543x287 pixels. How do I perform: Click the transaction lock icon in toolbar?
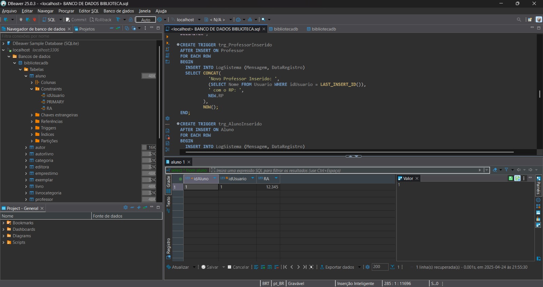click(x=131, y=20)
